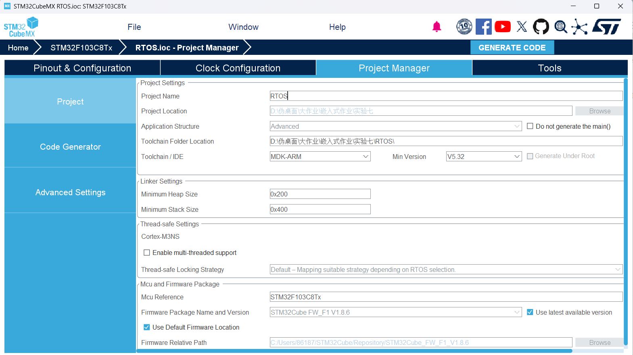Switch to Pinout & Configuration tab
Image resolution: width=633 pixels, height=355 pixels.
pos(82,68)
